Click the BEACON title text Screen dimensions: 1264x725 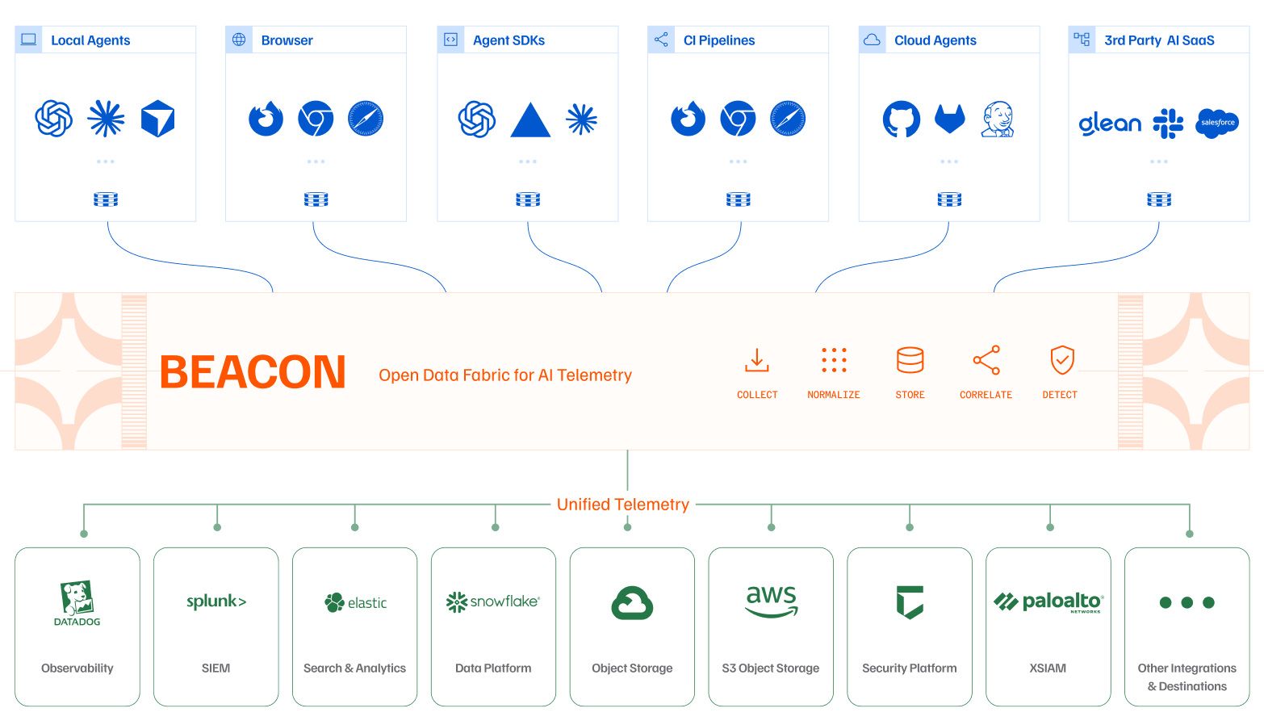click(x=253, y=372)
